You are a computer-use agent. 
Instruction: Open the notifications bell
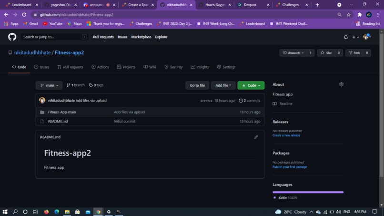tap(345, 37)
